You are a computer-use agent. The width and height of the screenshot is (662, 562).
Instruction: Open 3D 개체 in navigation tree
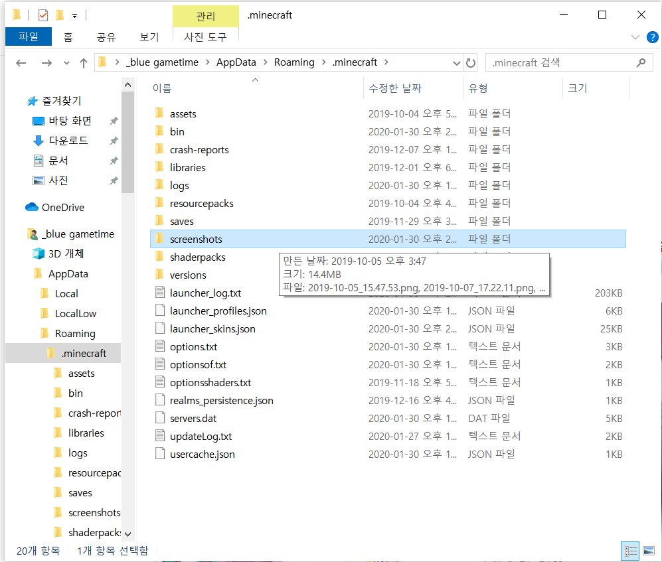(x=66, y=253)
